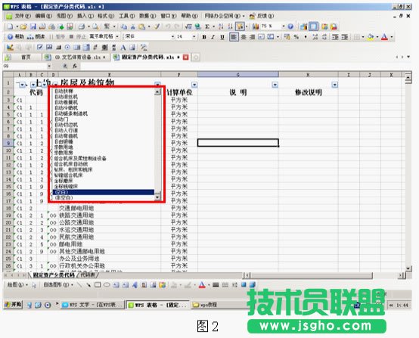Open the font color dropdown arrow in formatting toolbar
The width and height of the screenshot is (419, 338).
point(392,37)
